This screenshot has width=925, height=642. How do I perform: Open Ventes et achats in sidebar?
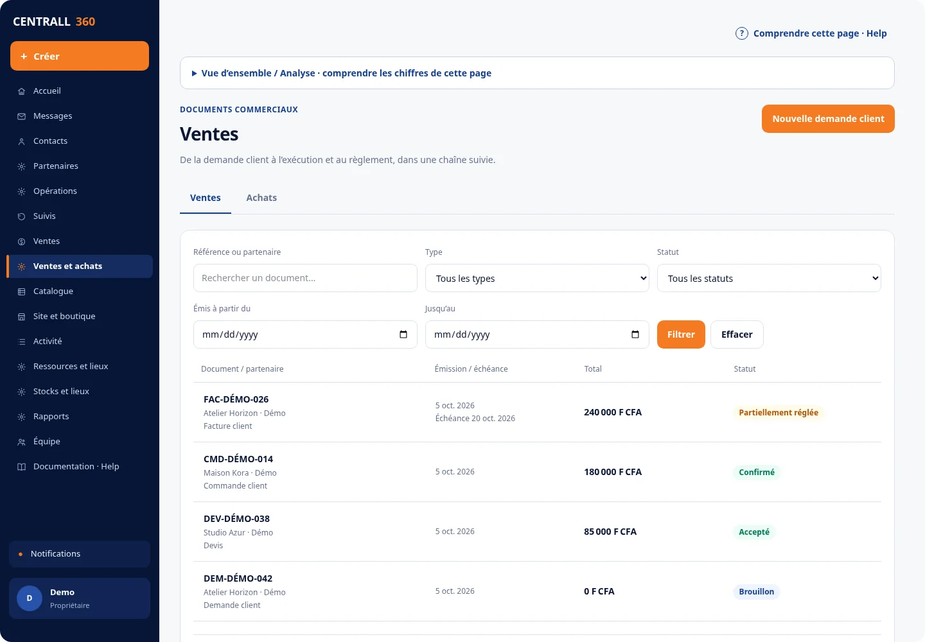coord(80,266)
